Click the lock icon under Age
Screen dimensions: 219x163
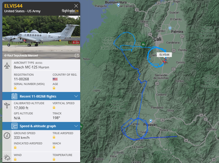54,88
